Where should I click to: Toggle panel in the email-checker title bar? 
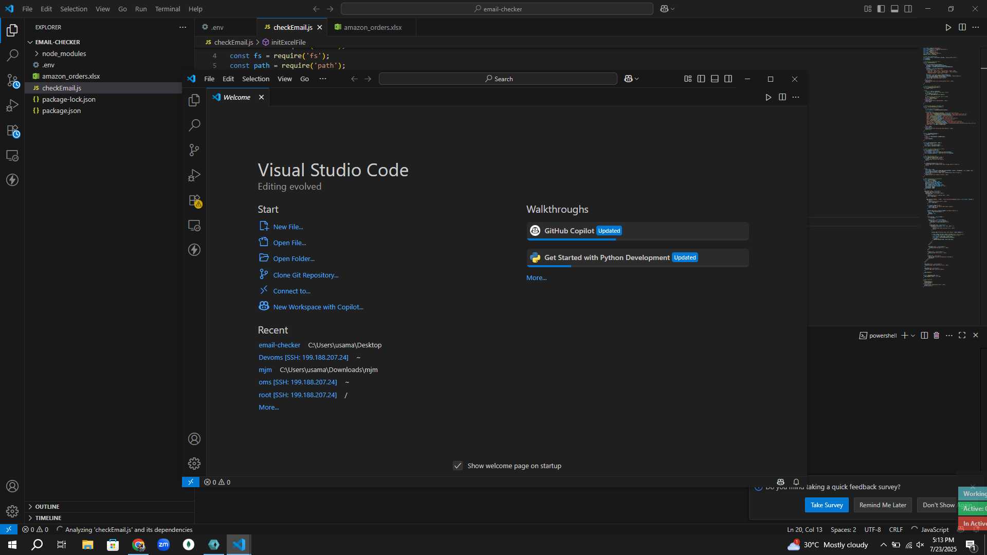[x=895, y=9]
